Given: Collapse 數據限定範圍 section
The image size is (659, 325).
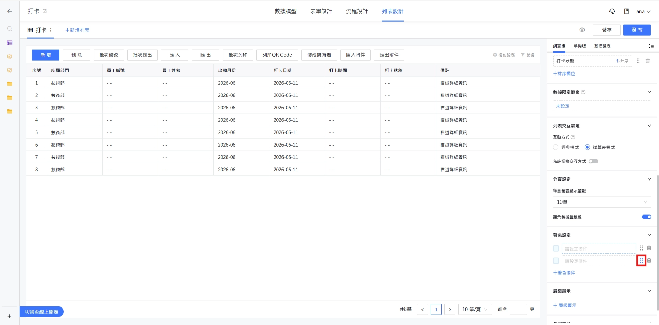Looking at the screenshot, I should click(649, 92).
